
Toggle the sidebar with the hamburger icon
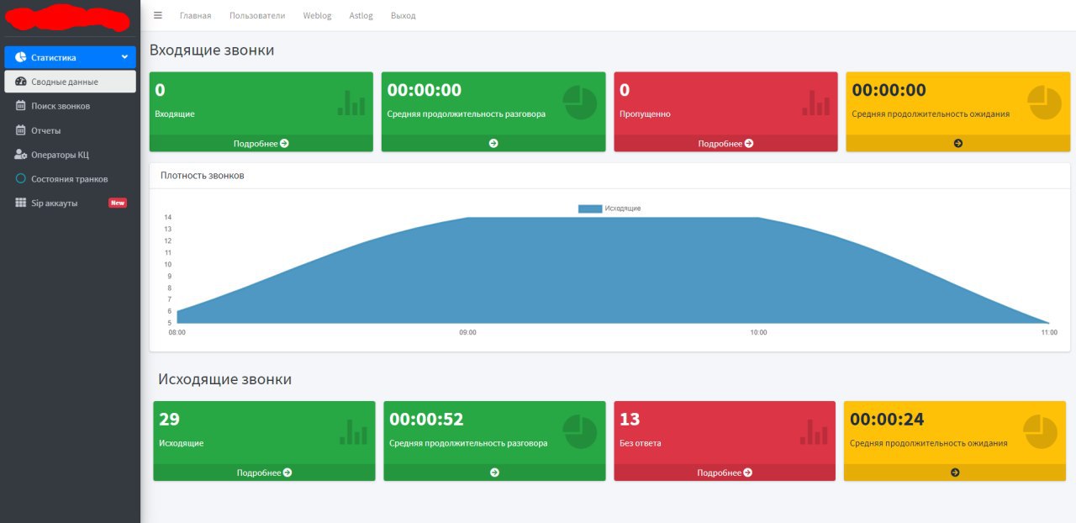(157, 15)
